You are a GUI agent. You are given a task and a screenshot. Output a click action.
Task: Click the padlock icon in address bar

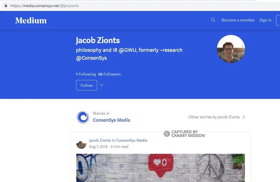[x=6, y=6]
